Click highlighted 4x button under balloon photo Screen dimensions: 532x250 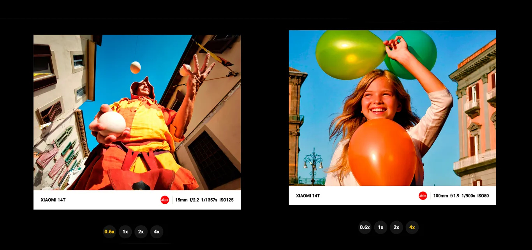pyautogui.click(x=412, y=227)
